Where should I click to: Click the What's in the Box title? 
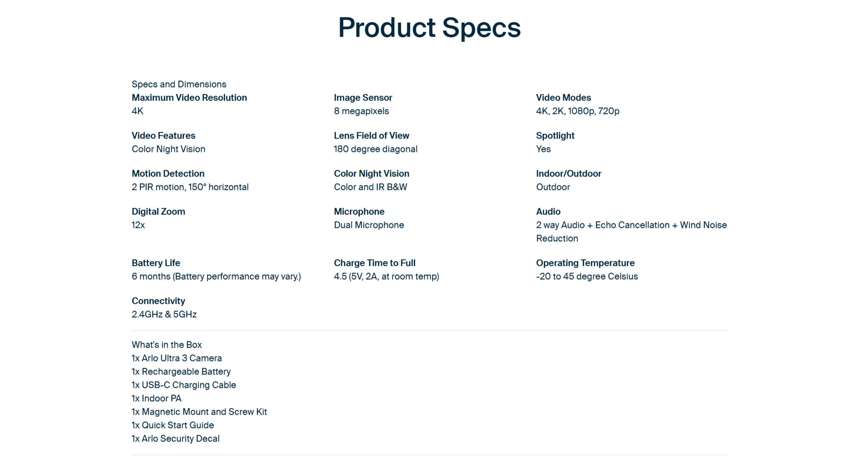coord(167,345)
